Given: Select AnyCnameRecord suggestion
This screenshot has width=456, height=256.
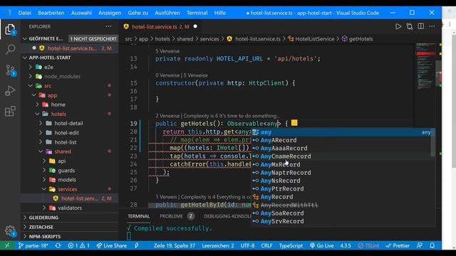Looking at the screenshot, I should pos(343,156).
